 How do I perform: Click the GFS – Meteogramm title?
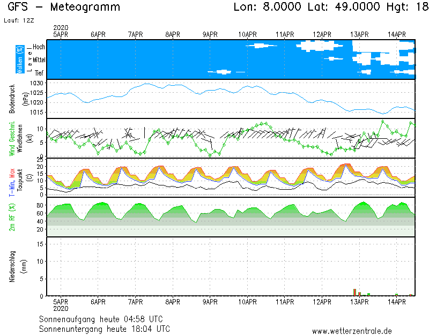(x=64, y=8)
